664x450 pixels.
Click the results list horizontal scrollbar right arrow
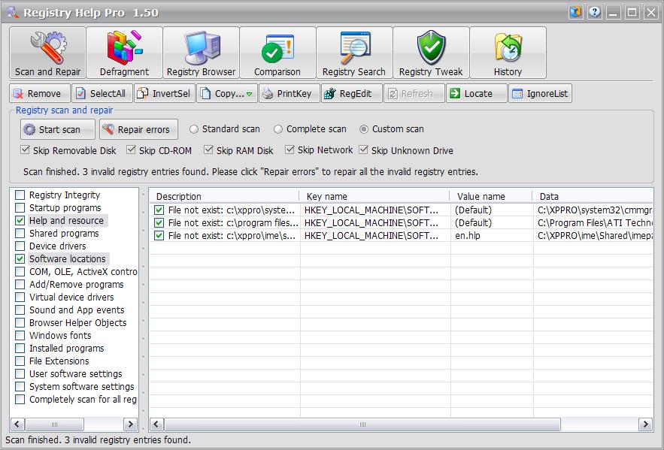645,424
